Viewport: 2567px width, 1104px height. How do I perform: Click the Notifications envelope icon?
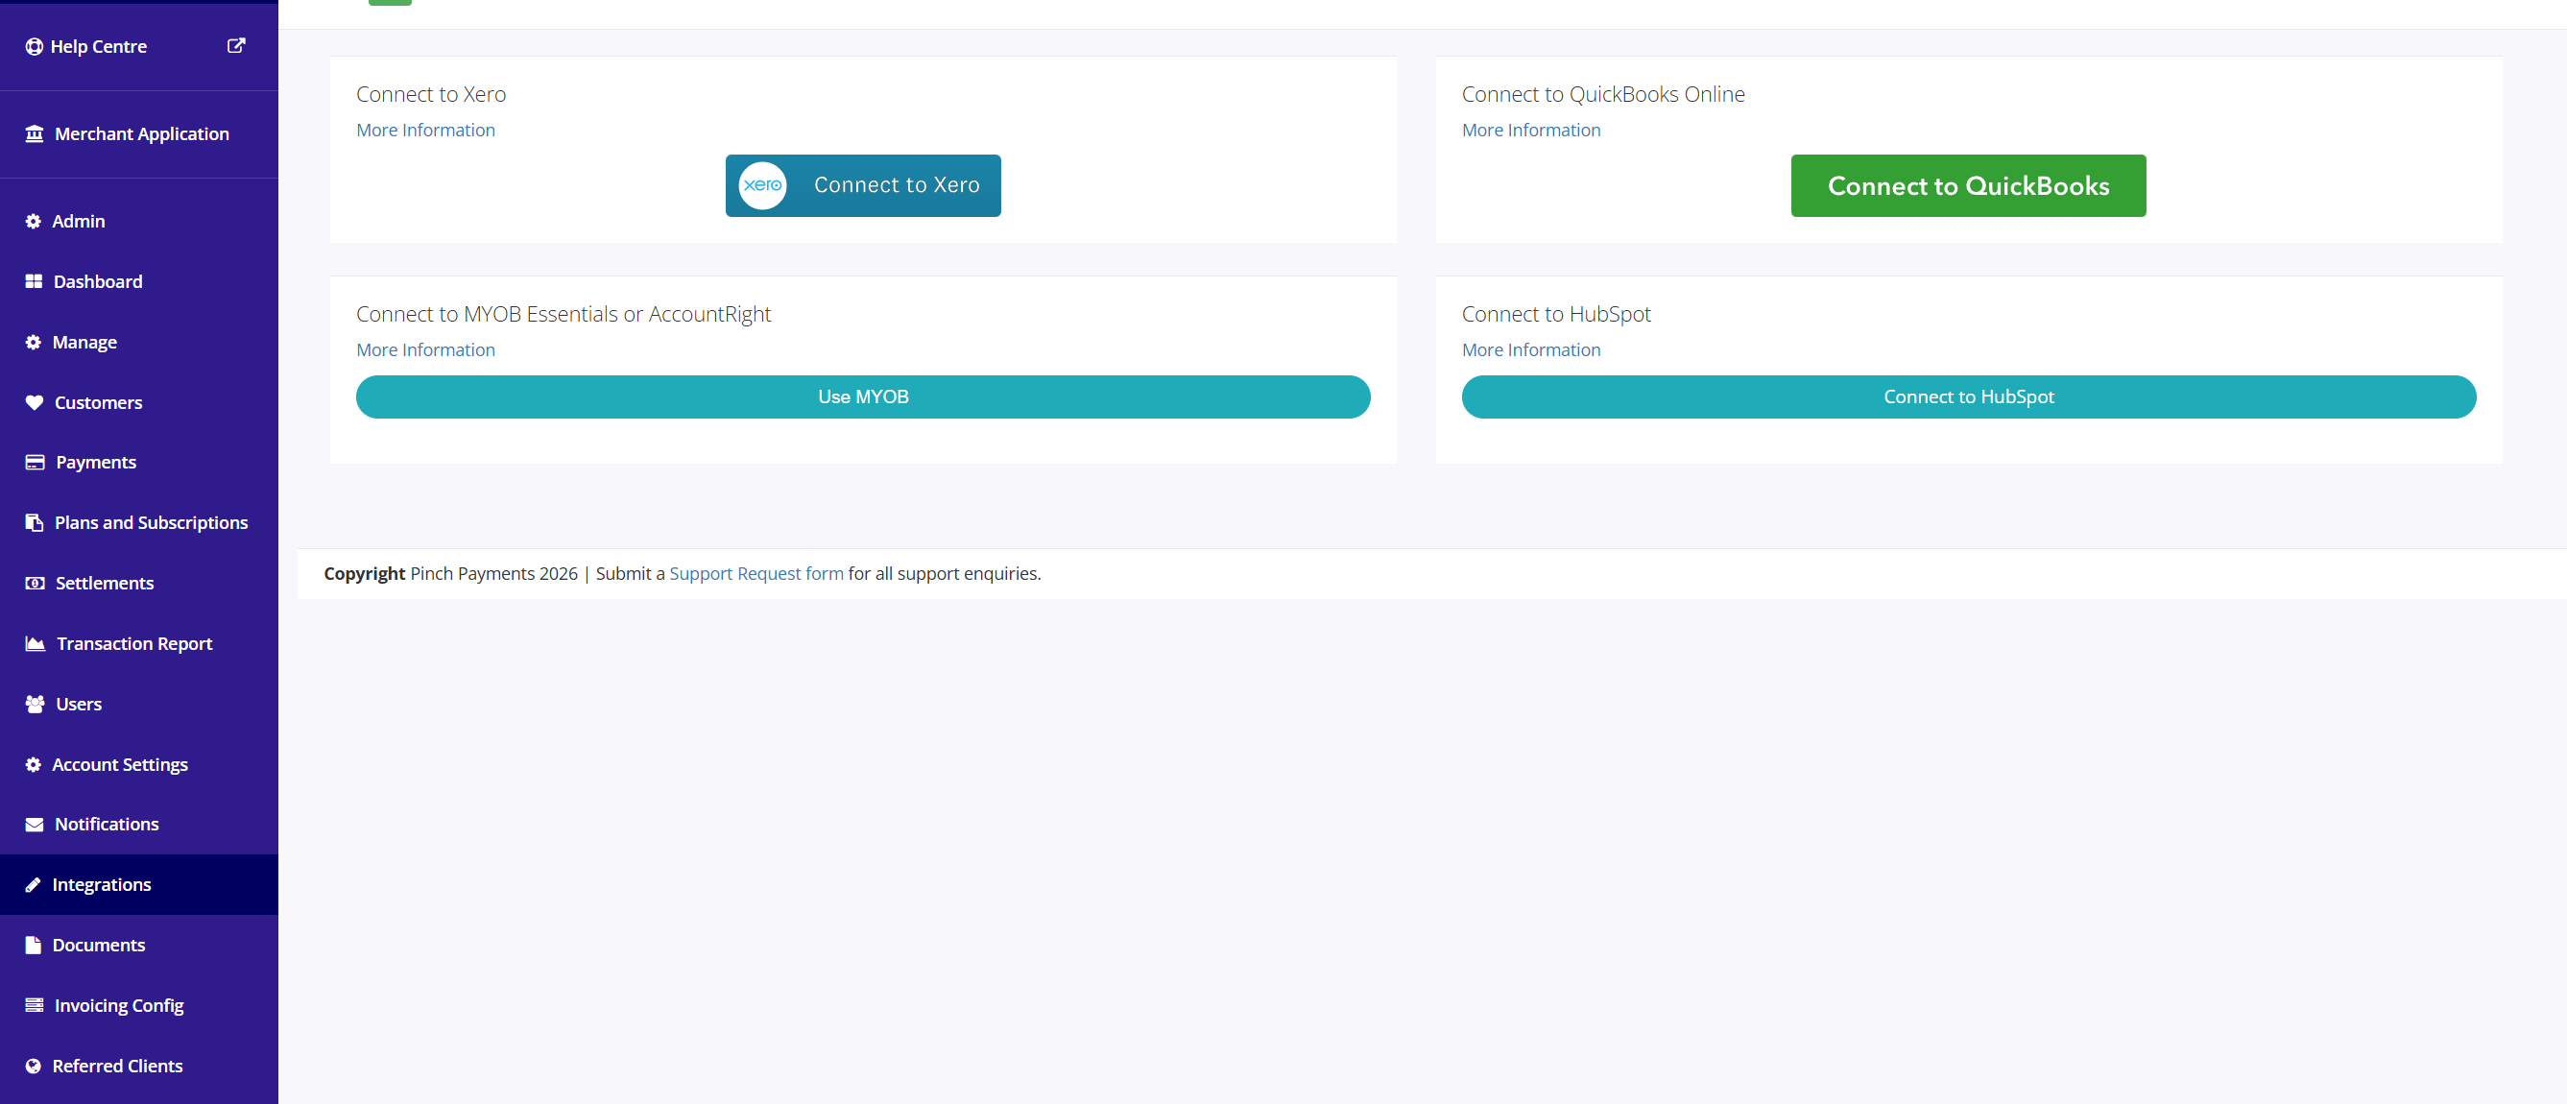click(33, 824)
